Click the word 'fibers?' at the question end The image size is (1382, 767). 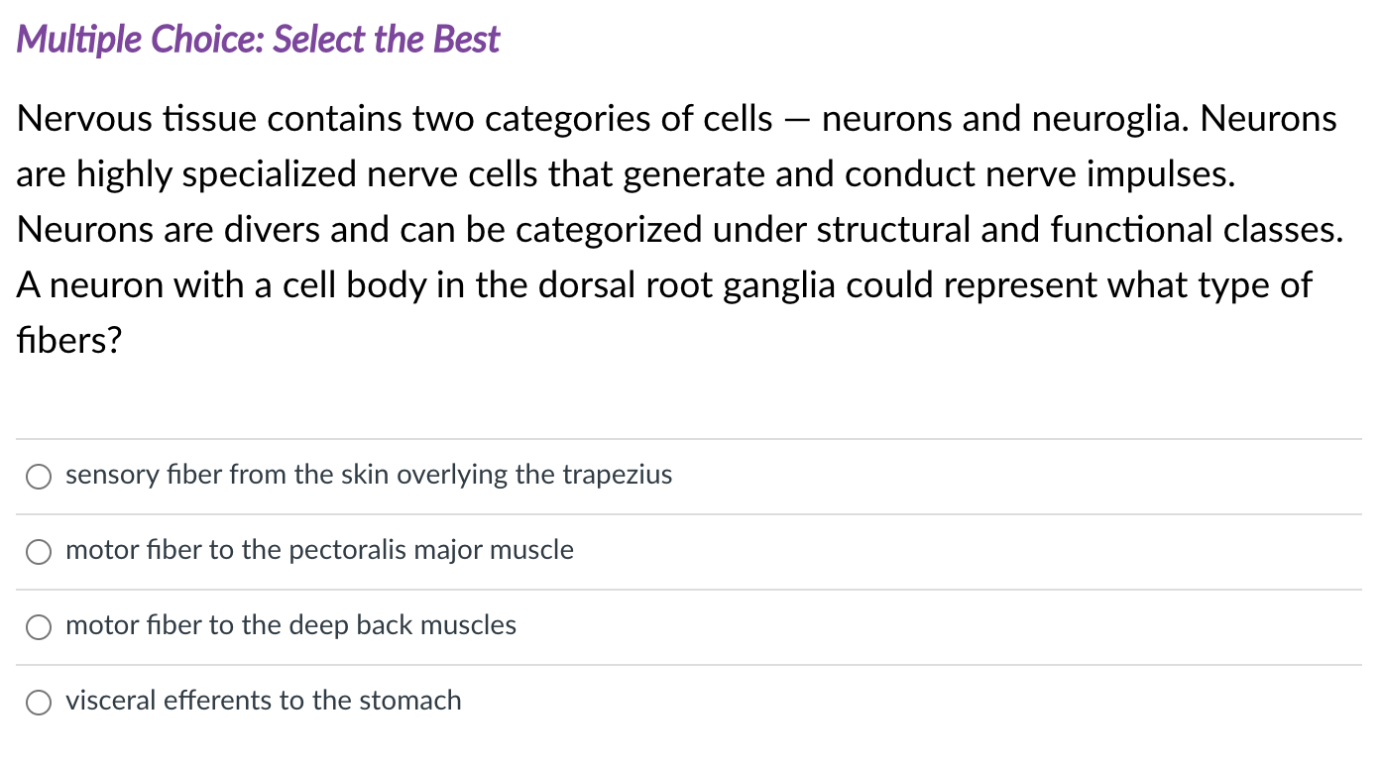(x=66, y=340)
